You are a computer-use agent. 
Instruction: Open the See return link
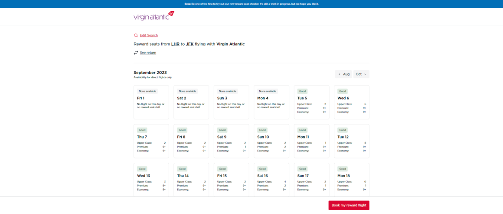click(x=148, y=53)
